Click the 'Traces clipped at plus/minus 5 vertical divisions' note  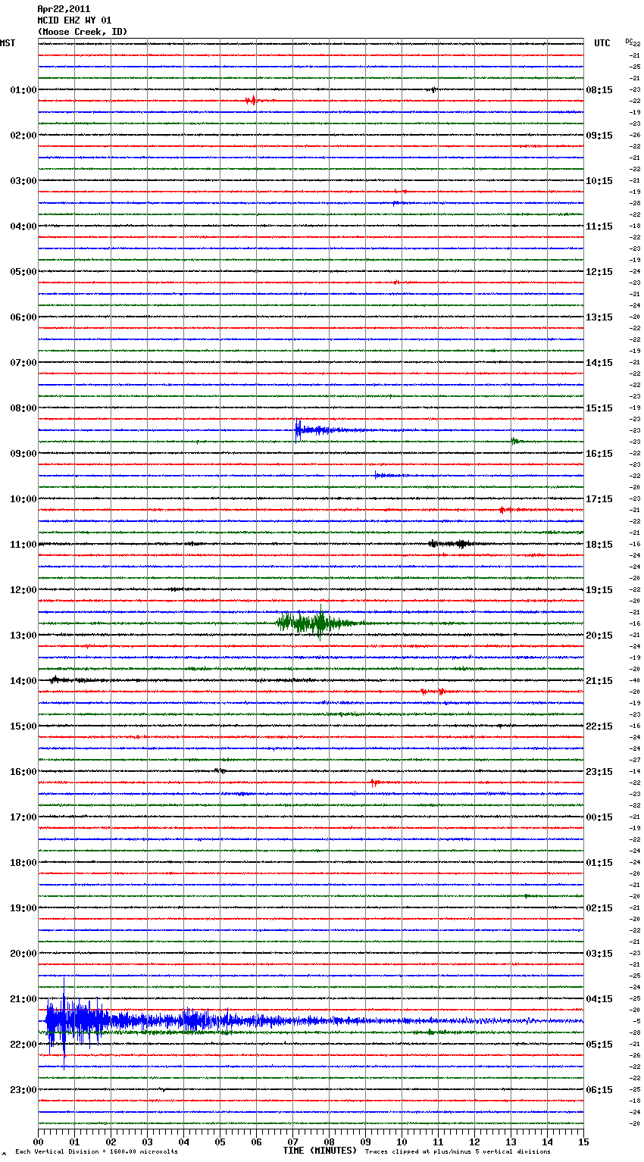pos(458,1152)
